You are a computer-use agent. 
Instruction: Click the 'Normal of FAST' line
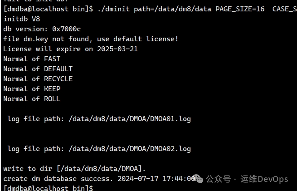[x=32, y=59]
